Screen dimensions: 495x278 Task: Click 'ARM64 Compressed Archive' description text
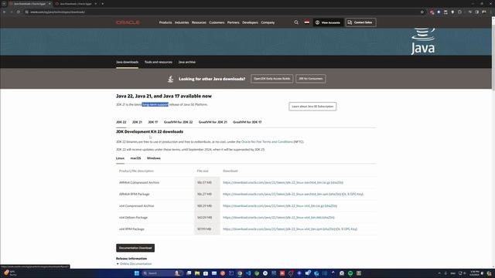(139, 182)
